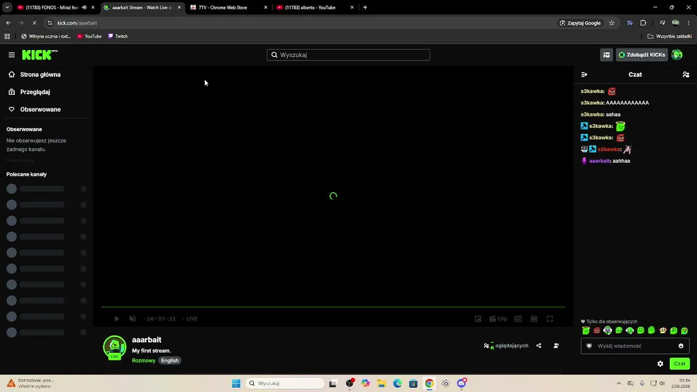Viewport: 697px width, 392px height.
Task: Open the YouTube bookmark
Action: (x=89, y=36)
